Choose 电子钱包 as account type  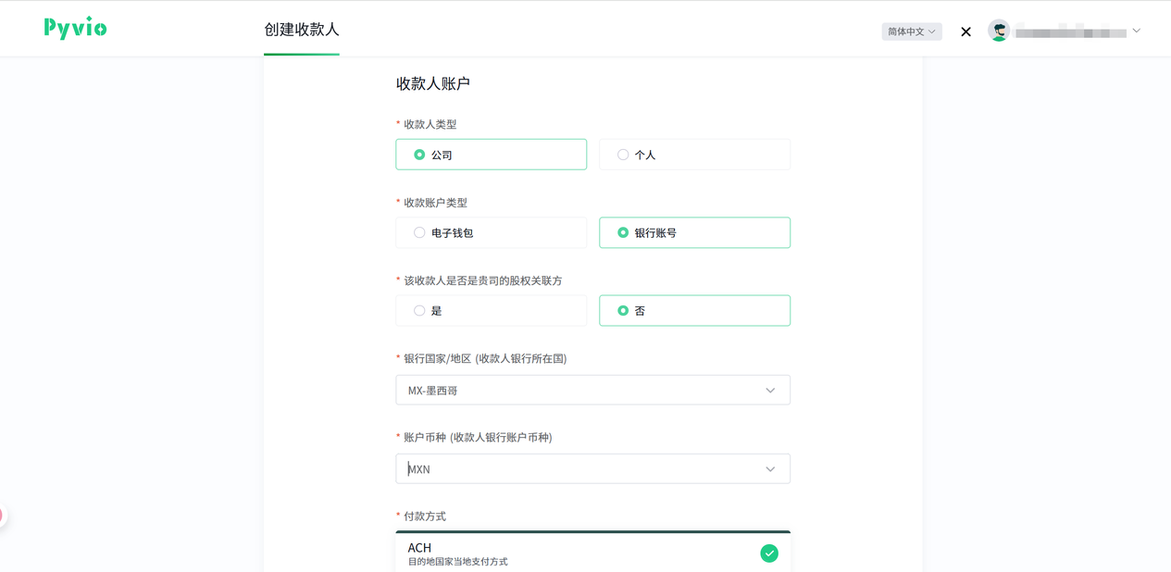click(x=491, y=232)
